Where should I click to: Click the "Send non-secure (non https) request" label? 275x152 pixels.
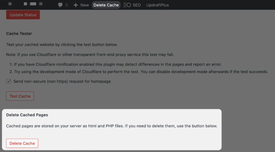pyautogui.click(x=62, y=81)
